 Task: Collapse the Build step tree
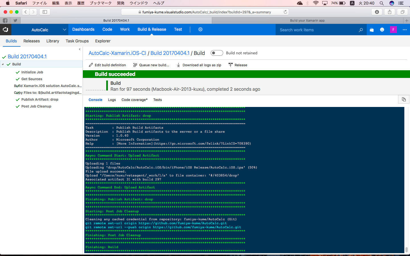coord(3,64)
